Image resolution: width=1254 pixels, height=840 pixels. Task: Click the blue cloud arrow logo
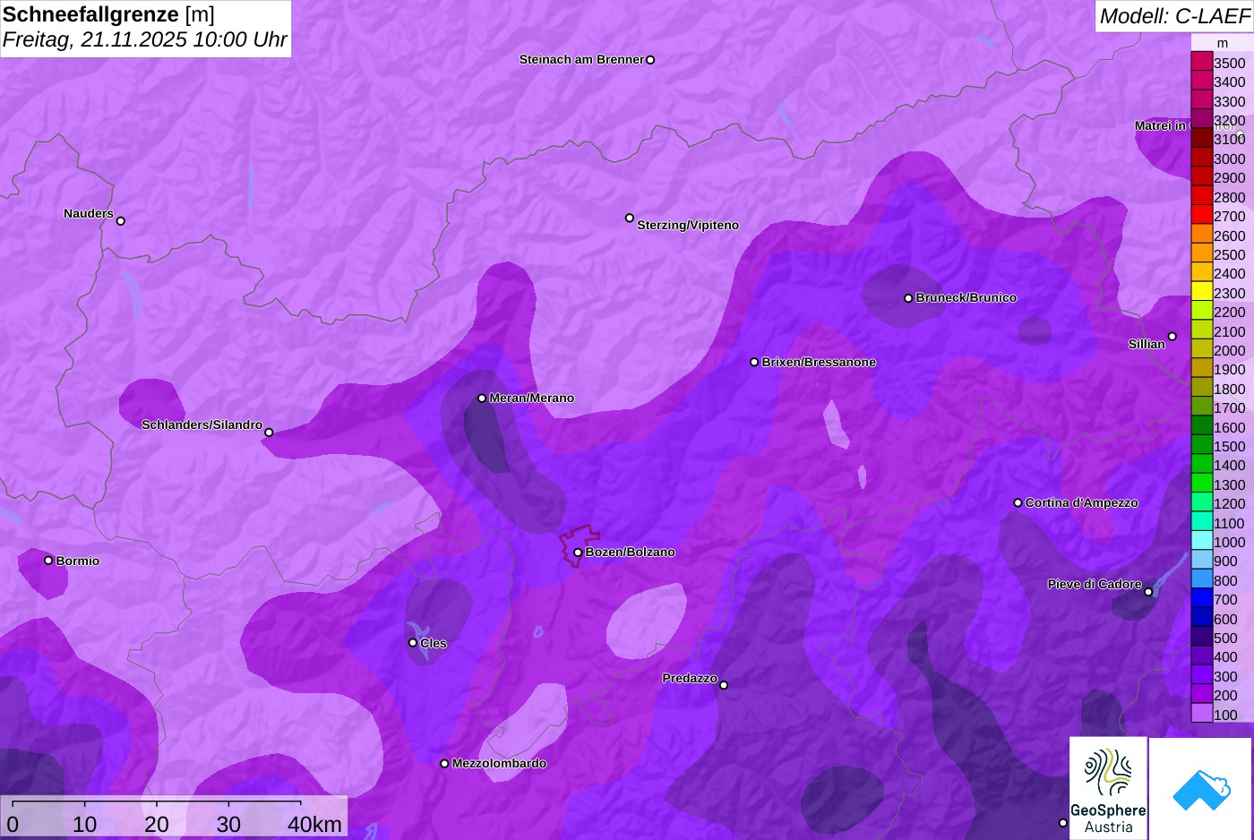[x=1201, y=788]
